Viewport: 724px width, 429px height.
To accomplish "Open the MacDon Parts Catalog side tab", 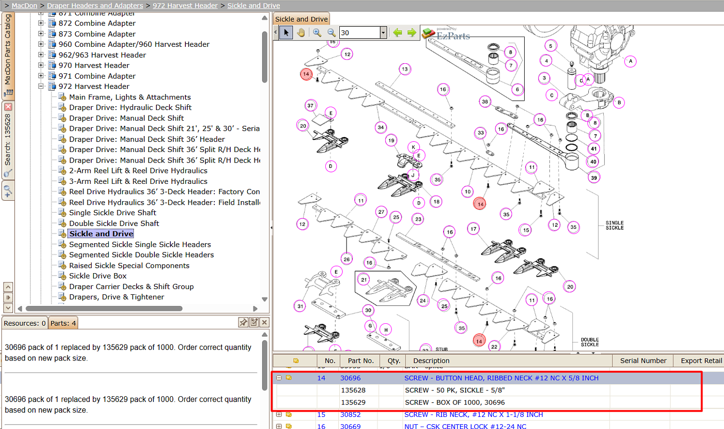I will tap(8, 55).
